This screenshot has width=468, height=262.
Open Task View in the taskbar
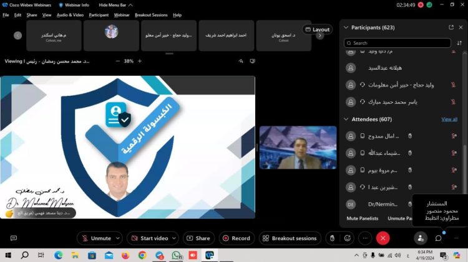click(x=41, y=255)
